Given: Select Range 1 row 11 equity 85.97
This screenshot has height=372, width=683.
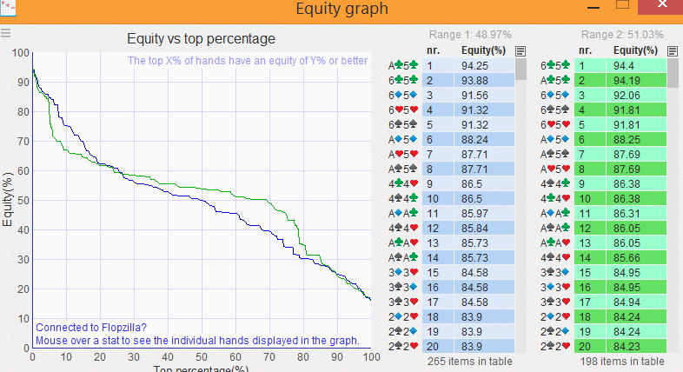Looking at the screenshot, I should [484, 214].
